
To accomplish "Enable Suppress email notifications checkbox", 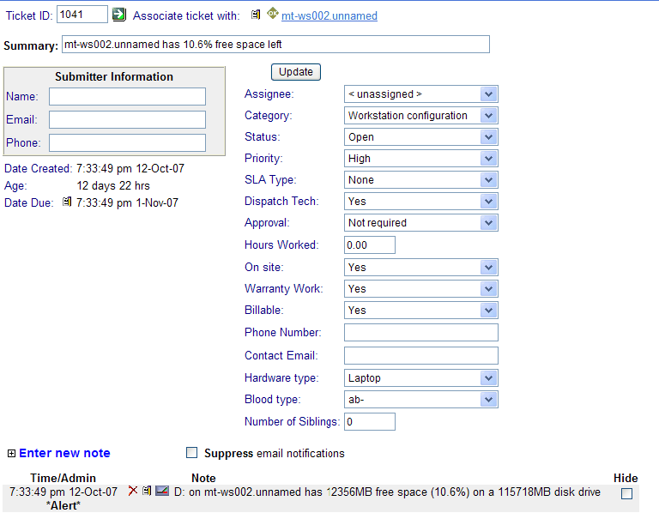I will [192, 453].
